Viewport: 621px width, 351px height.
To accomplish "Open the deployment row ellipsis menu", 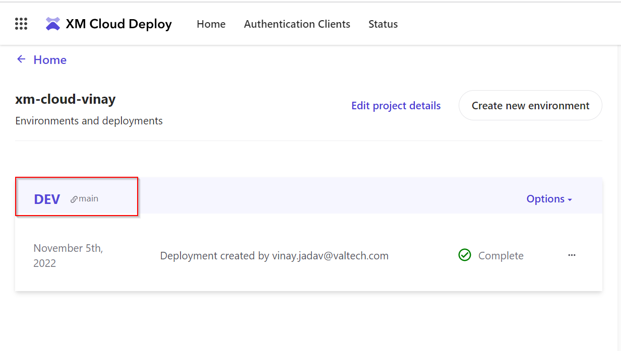I will click(572, 255).
